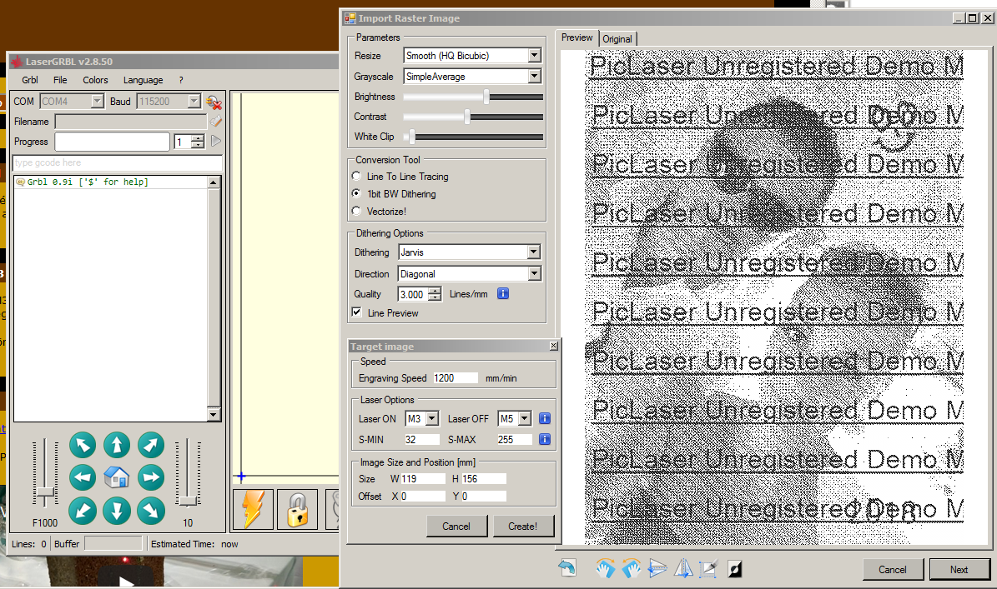Screen dimensions: 997x589
Task: Select the Line To Line Tracing option
Action: [358, 177]
